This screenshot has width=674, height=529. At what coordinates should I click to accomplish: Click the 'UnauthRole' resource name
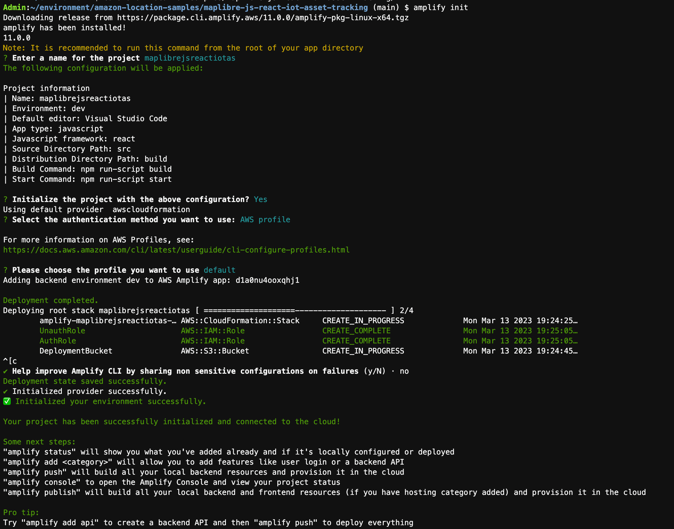62,331
